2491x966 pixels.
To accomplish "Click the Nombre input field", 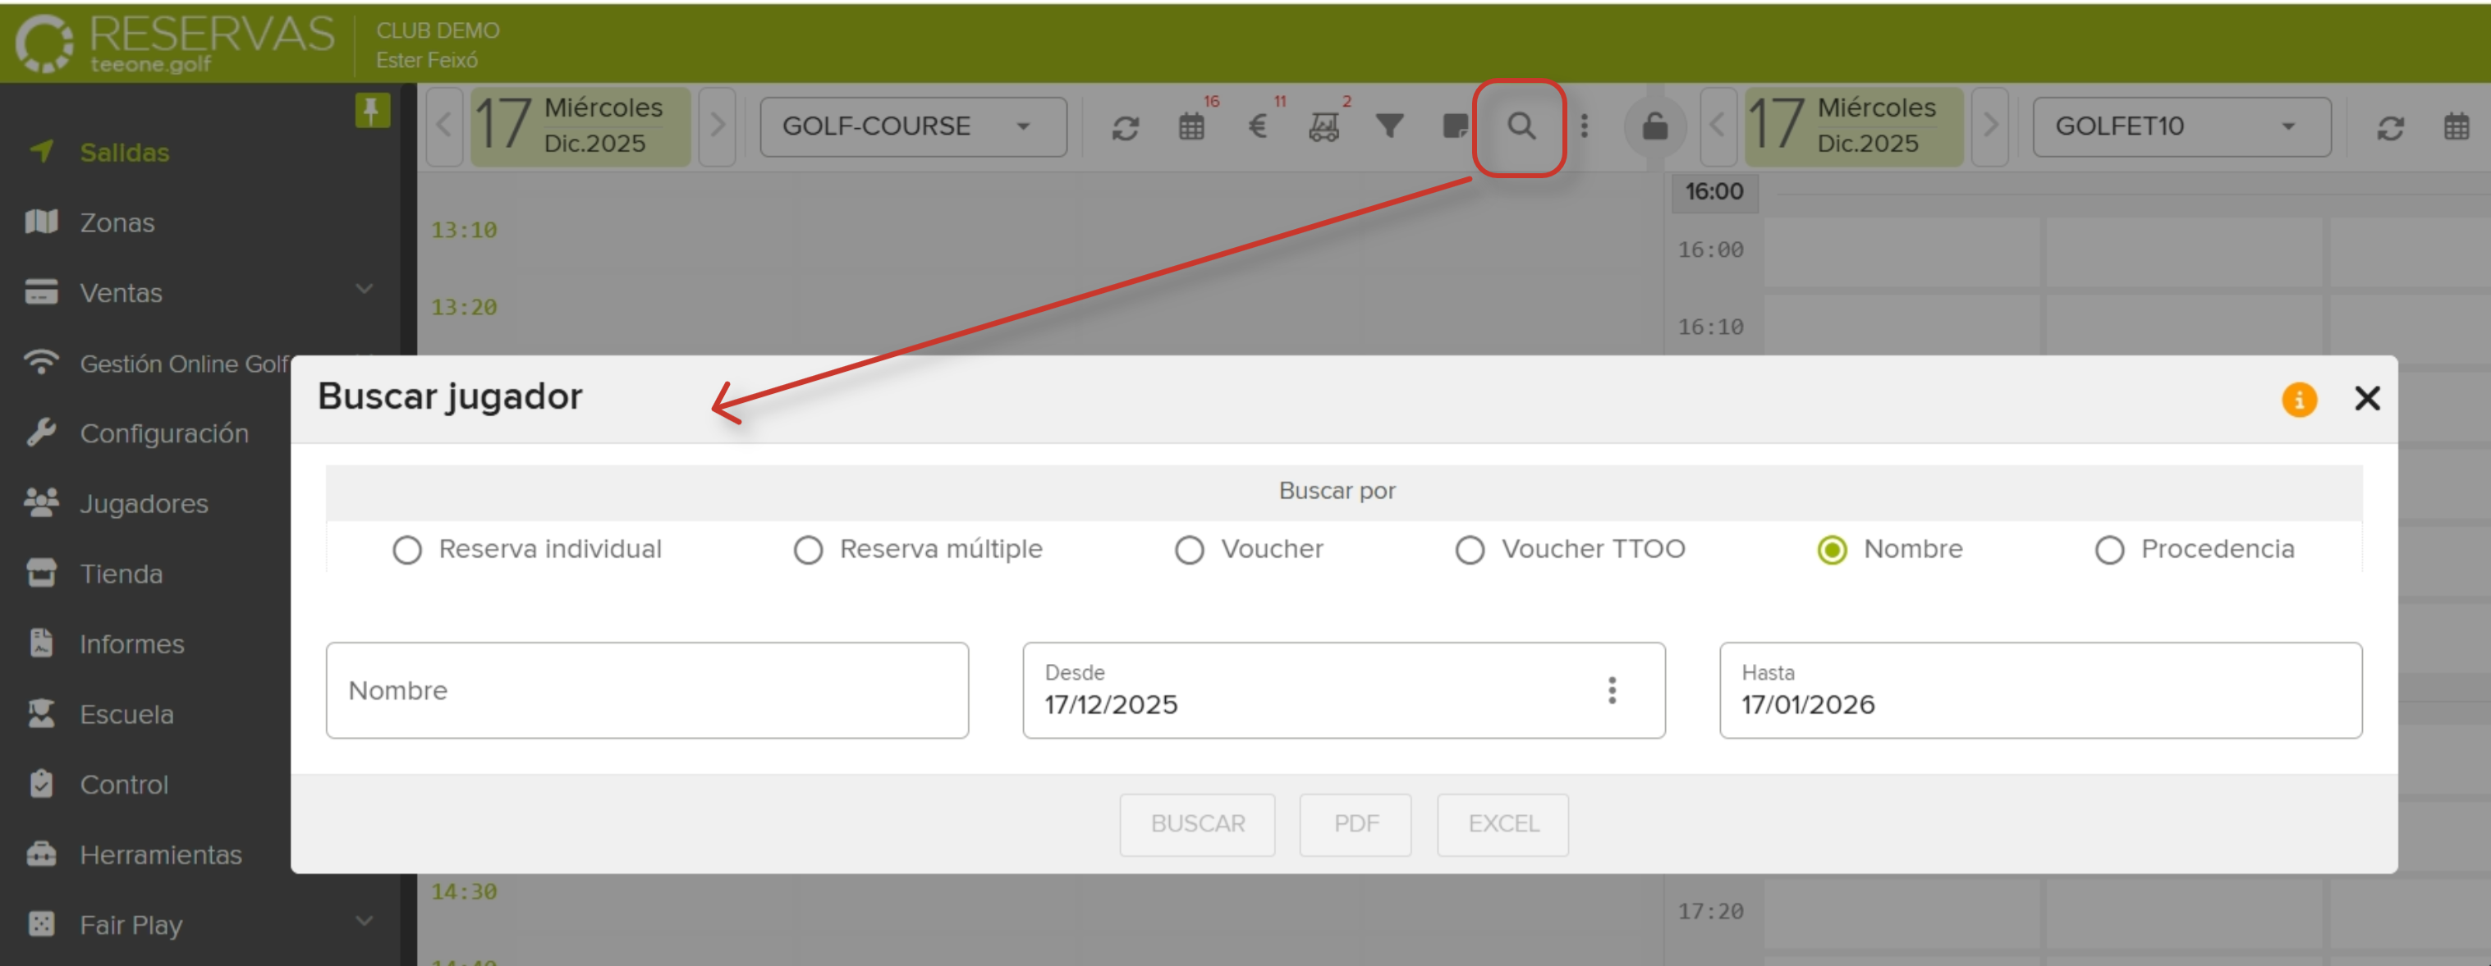I will 647,690.
